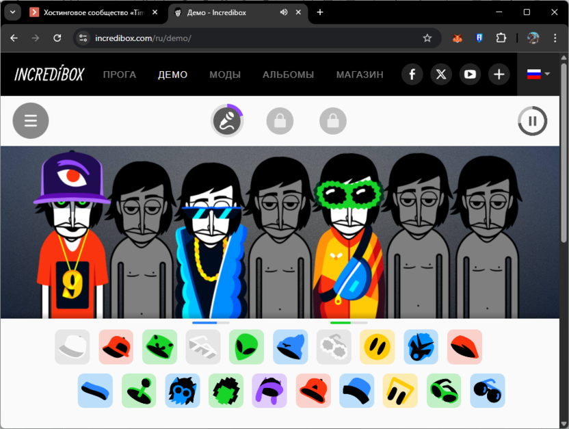Screen dimensions: 569x429
Task: Open the hamburger menu in the player
Action: [30, 120]
